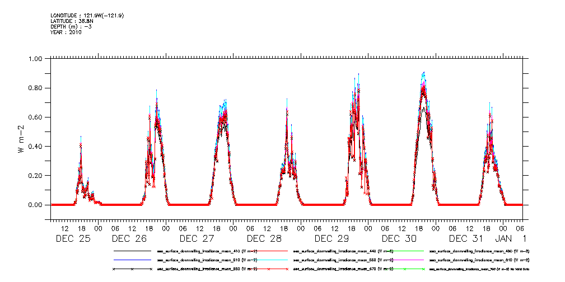Image resolution: width=565 pixels, height=282 pixels.
Task: Click the Dec 25 peak of the irradiance curve
Action: 81,137
